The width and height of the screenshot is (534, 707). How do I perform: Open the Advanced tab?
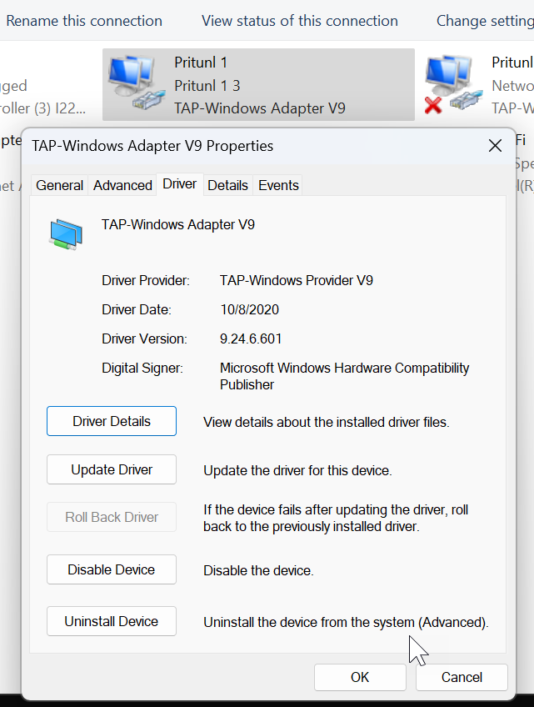click(122, 185)
